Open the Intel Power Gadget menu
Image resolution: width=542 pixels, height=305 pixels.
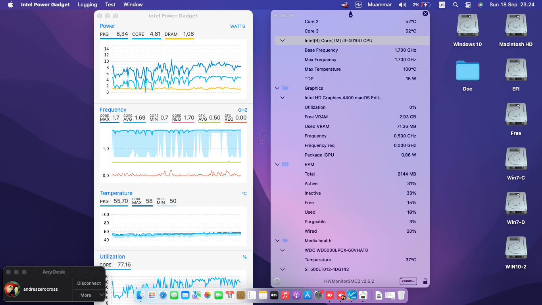pyautogui.click(x=45, y=5)
